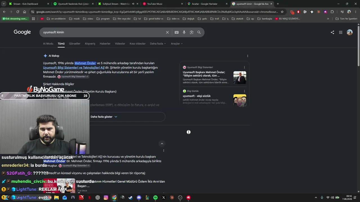
Task: Open the tab search dropdown arrow
Action: click(x=4, y=4)
